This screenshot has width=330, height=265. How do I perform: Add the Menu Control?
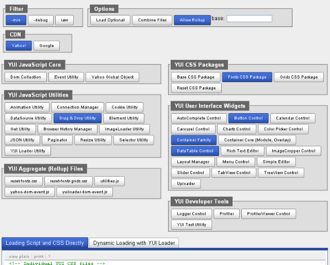click(x=236, y=162)
